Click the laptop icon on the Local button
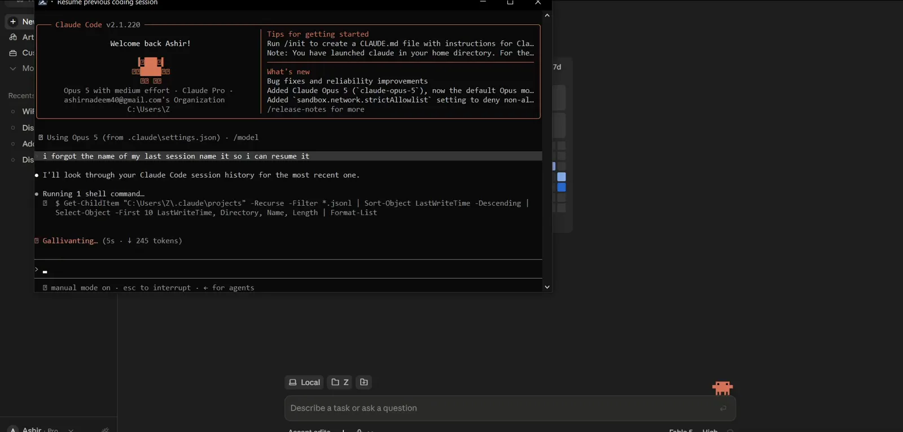 point(293,382)
